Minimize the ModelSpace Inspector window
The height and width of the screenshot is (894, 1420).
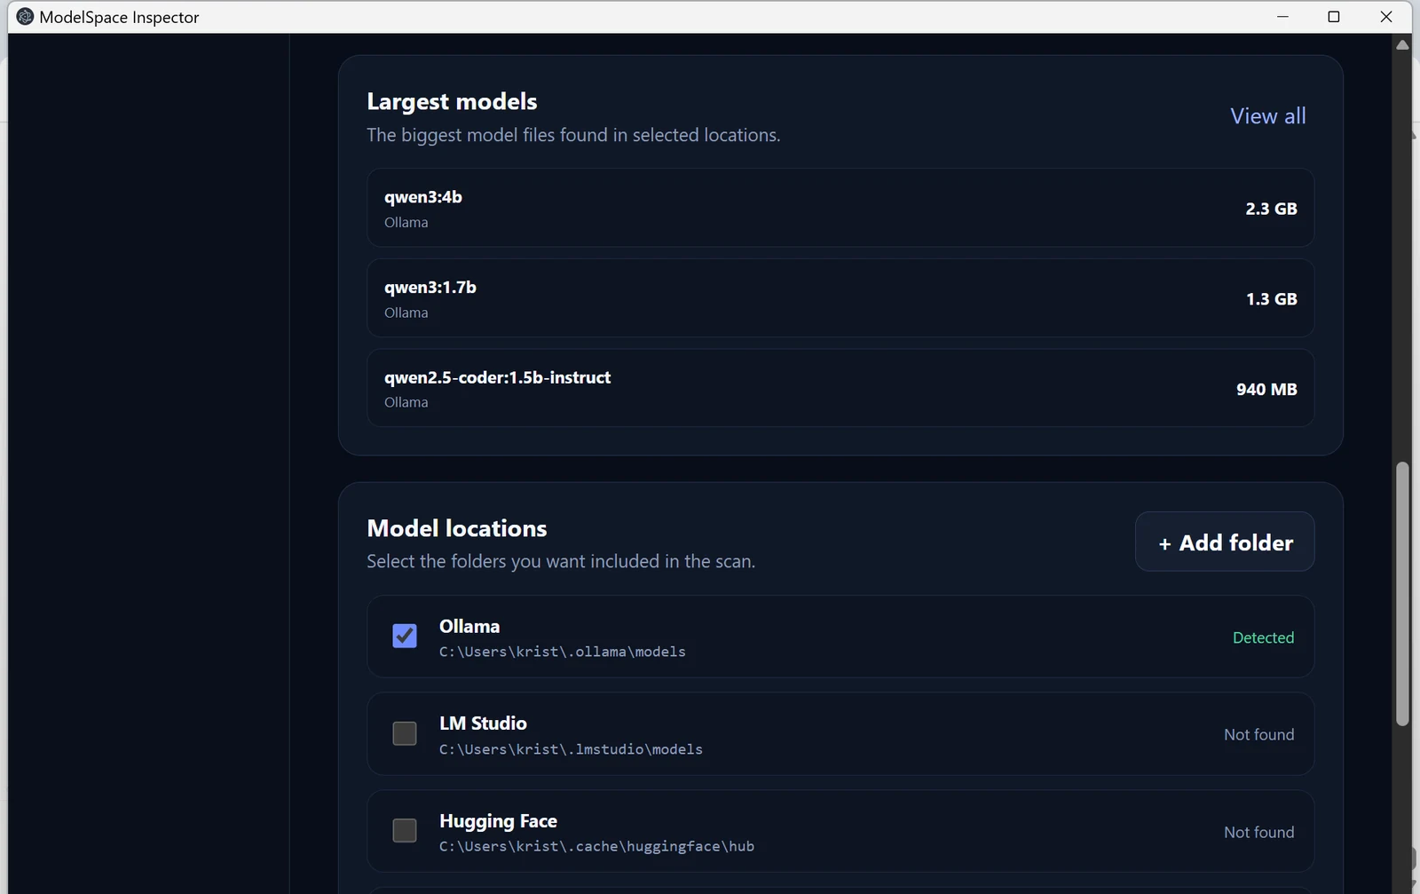1282,17
